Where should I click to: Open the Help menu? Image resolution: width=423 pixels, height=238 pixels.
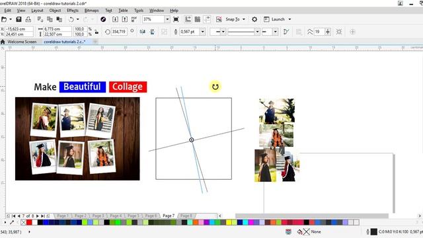click(174, 11)
